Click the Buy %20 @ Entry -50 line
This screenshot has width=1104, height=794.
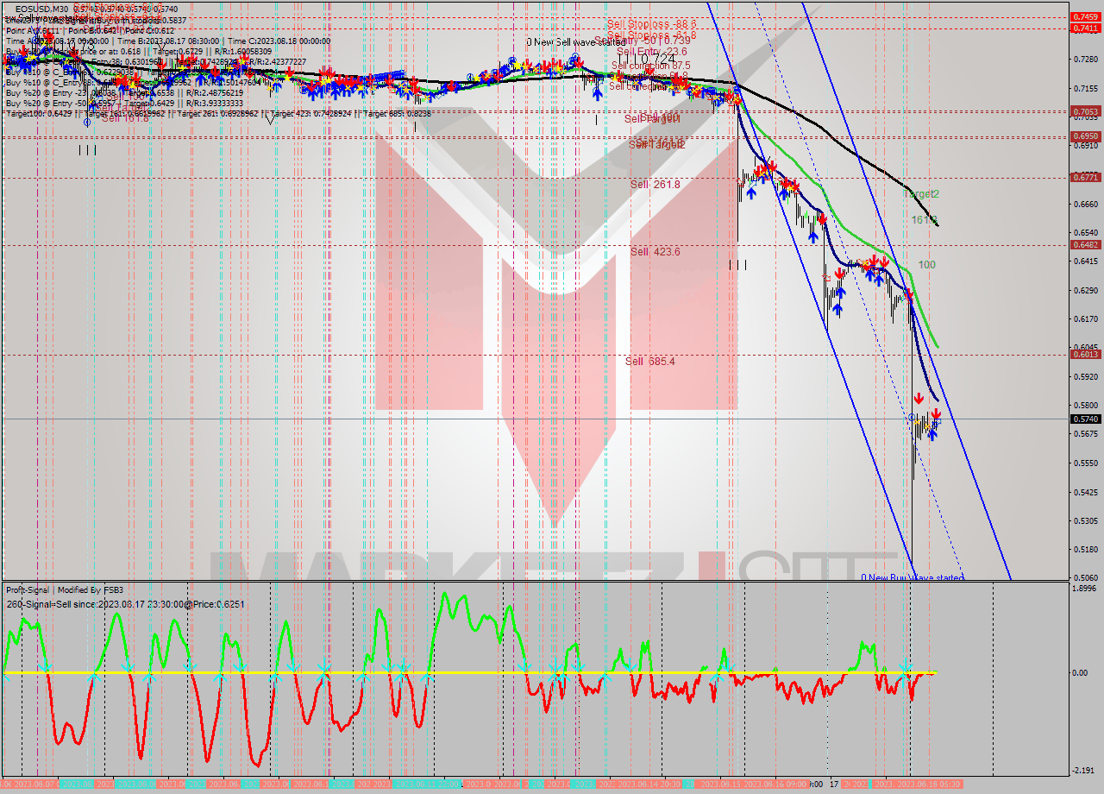tap(124, 103)
